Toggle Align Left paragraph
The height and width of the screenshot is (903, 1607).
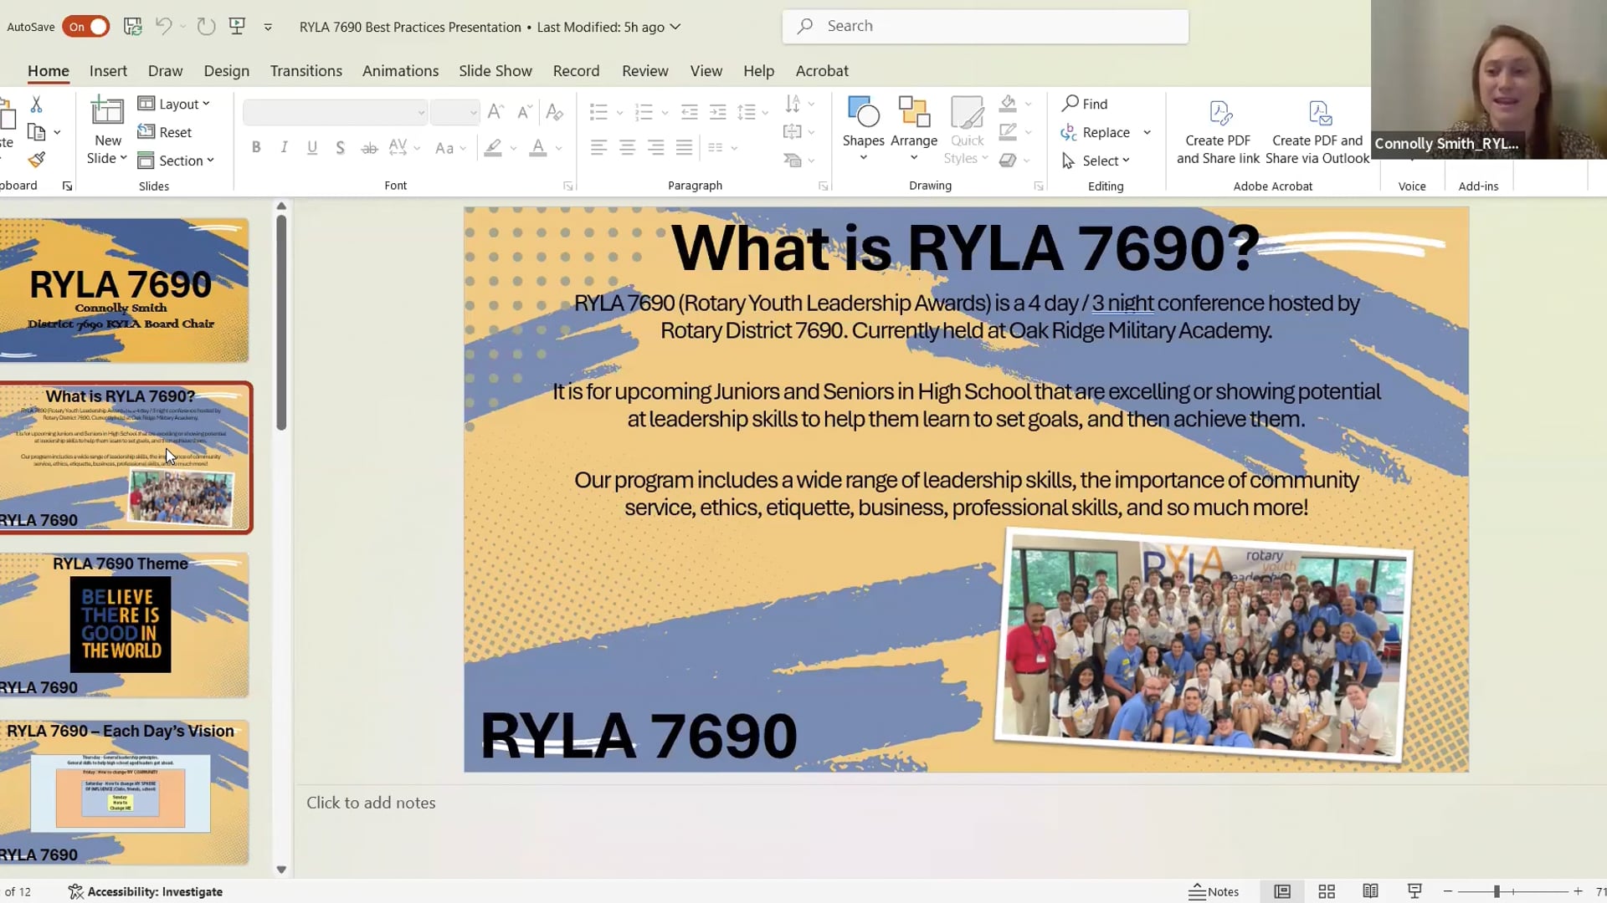(598, 148)
